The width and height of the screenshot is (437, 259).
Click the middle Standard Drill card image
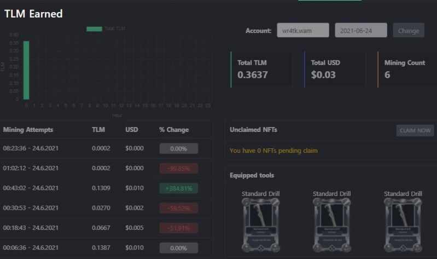pos(331,225)
